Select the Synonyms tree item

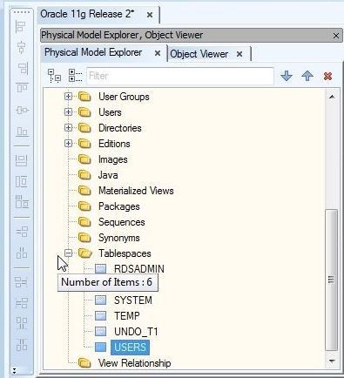(119, 238)
